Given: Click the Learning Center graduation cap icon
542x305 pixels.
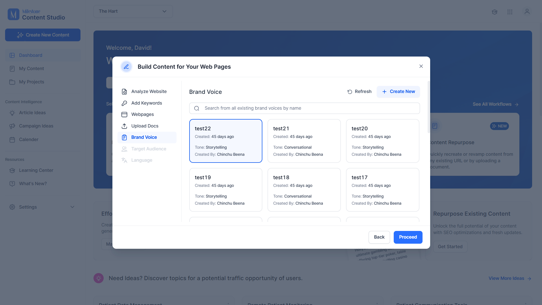Looking at the screenshot, I should (x=12, y=170).
